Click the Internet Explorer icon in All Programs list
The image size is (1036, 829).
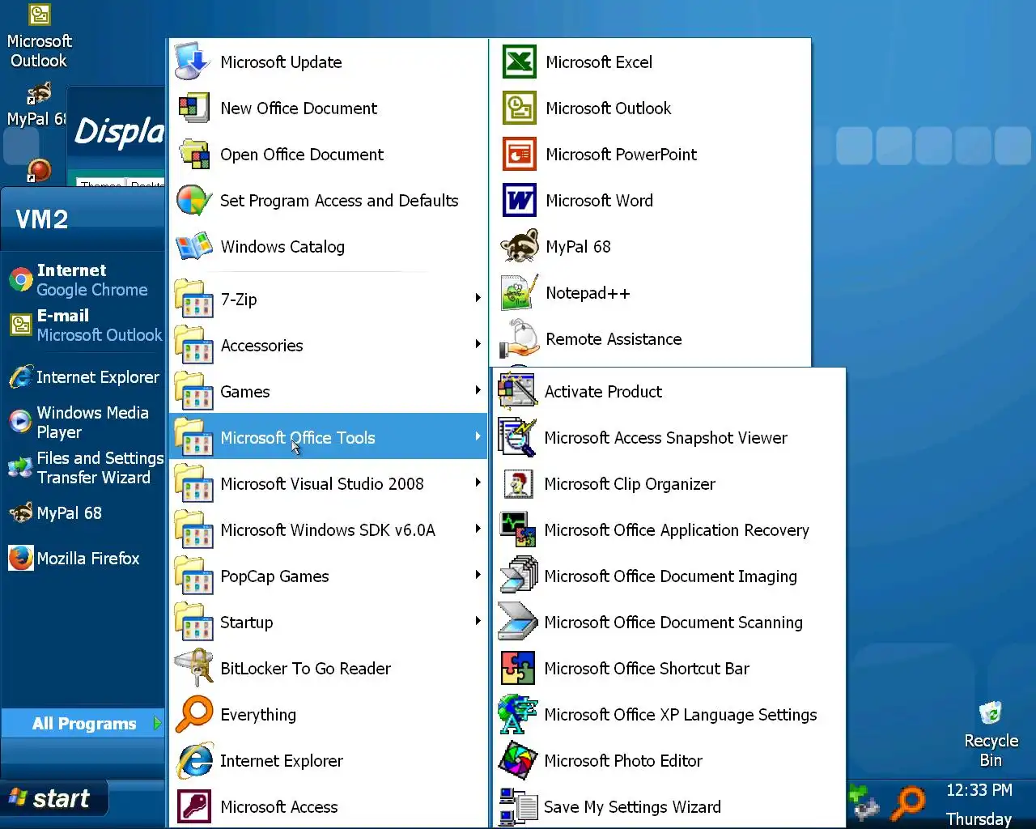(x=194, y=761)
